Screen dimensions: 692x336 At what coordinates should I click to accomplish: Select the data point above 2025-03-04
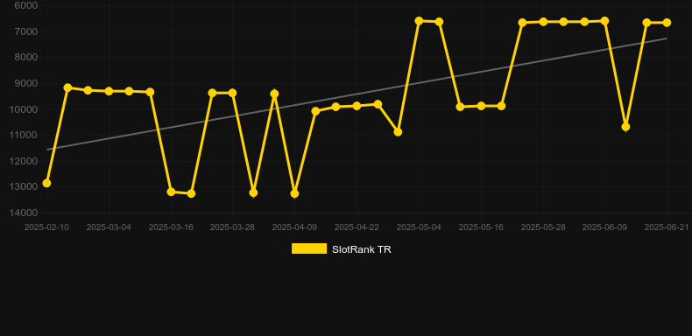[x=109, y=91]
